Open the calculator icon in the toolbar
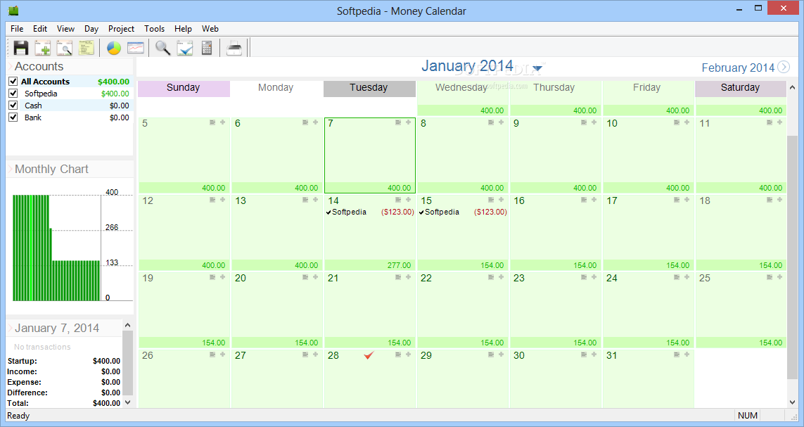The width and height of the screenshot is (804, 427). pyautogui.click(x=207, y=48)
